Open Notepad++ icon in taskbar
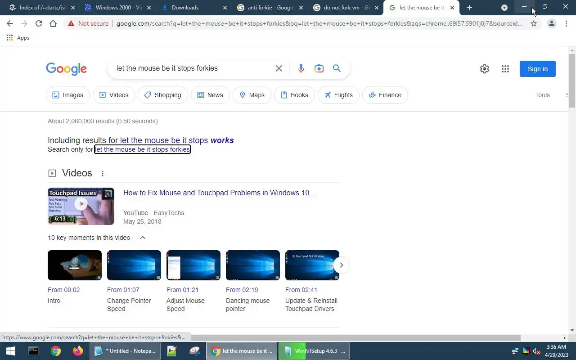Viewport: 576px width, 360px height. coord(172,351)
